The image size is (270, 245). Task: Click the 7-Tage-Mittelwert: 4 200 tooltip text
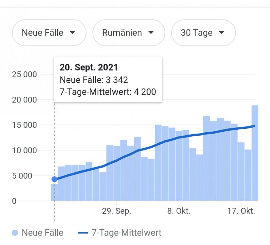(108, 92)
